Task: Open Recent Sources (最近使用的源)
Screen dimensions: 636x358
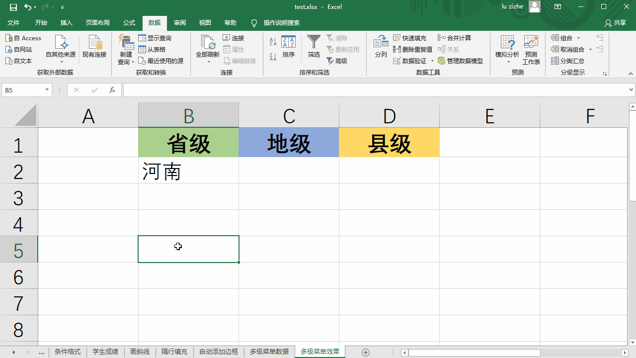Action: tap(161, 61)
